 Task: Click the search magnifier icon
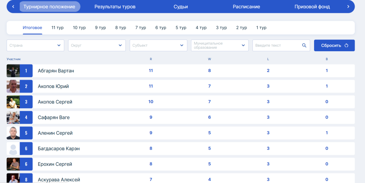[x=304, y=45]
